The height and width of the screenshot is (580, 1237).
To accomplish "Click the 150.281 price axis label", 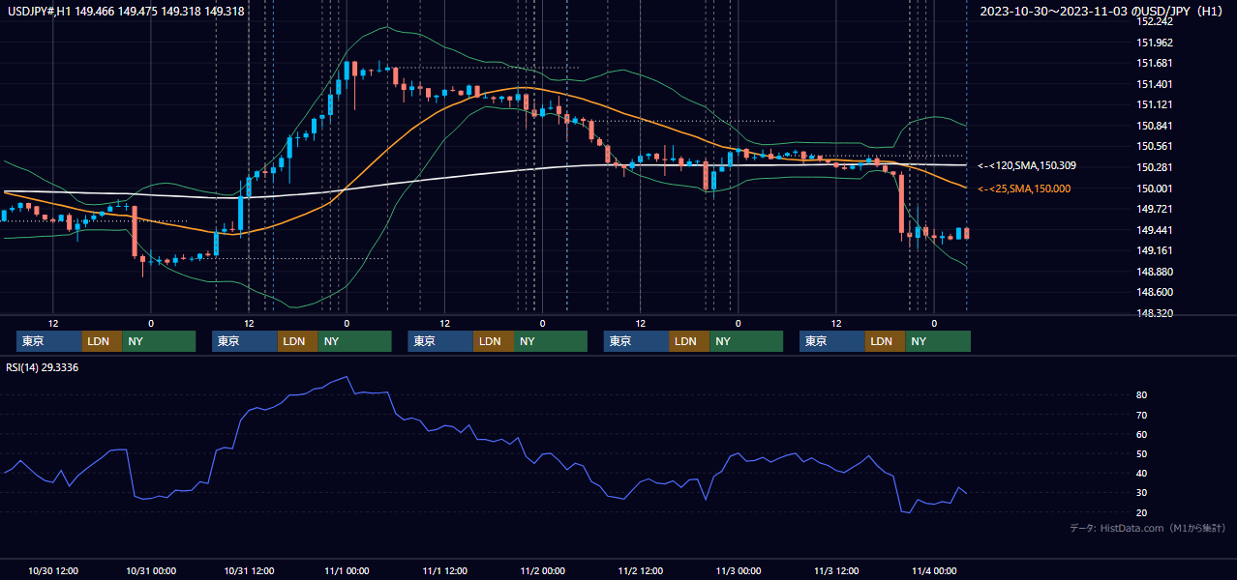I will coord(1155,167).
